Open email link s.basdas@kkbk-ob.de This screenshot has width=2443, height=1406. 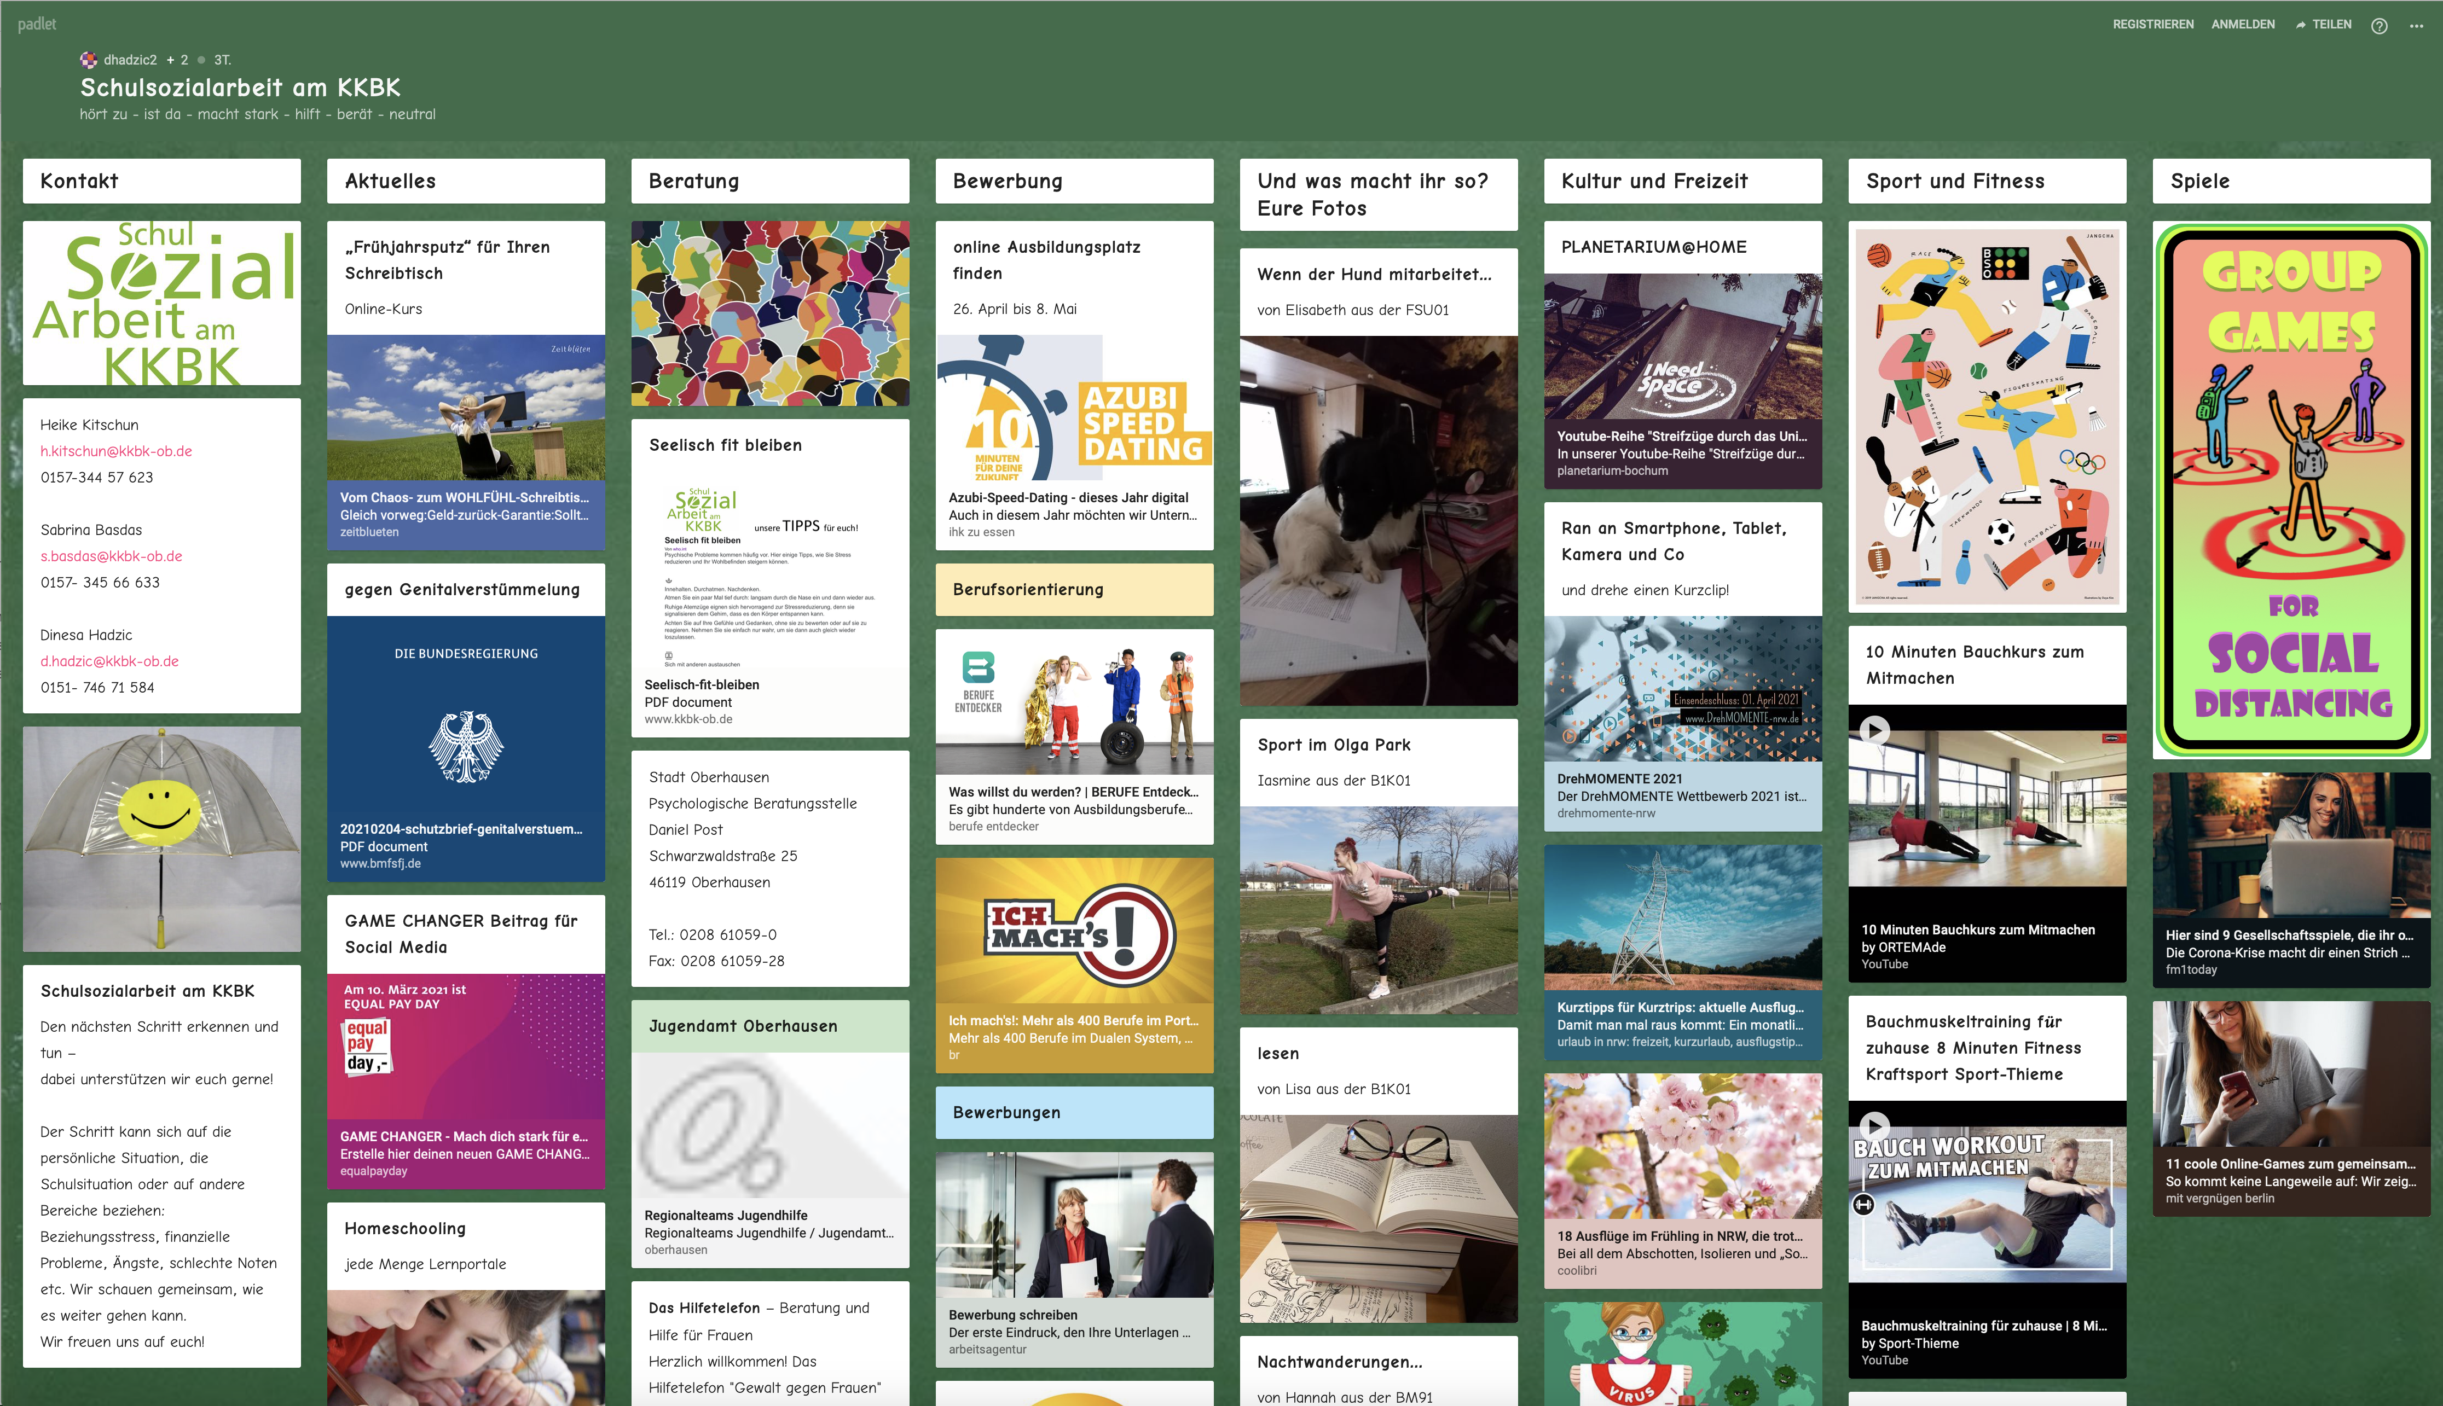pos(111,556)
